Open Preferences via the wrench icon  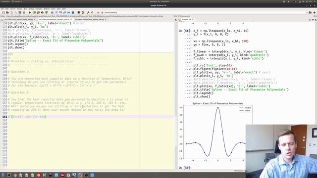tap(88, 12)
